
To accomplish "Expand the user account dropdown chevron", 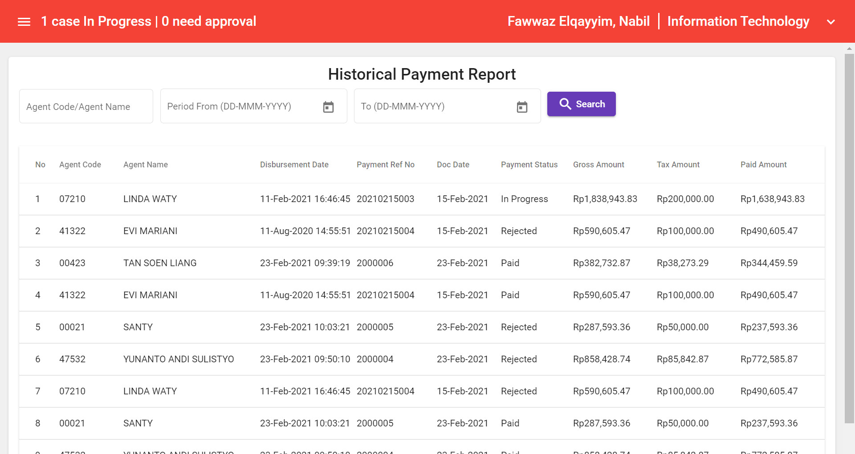I will [831, 21].
